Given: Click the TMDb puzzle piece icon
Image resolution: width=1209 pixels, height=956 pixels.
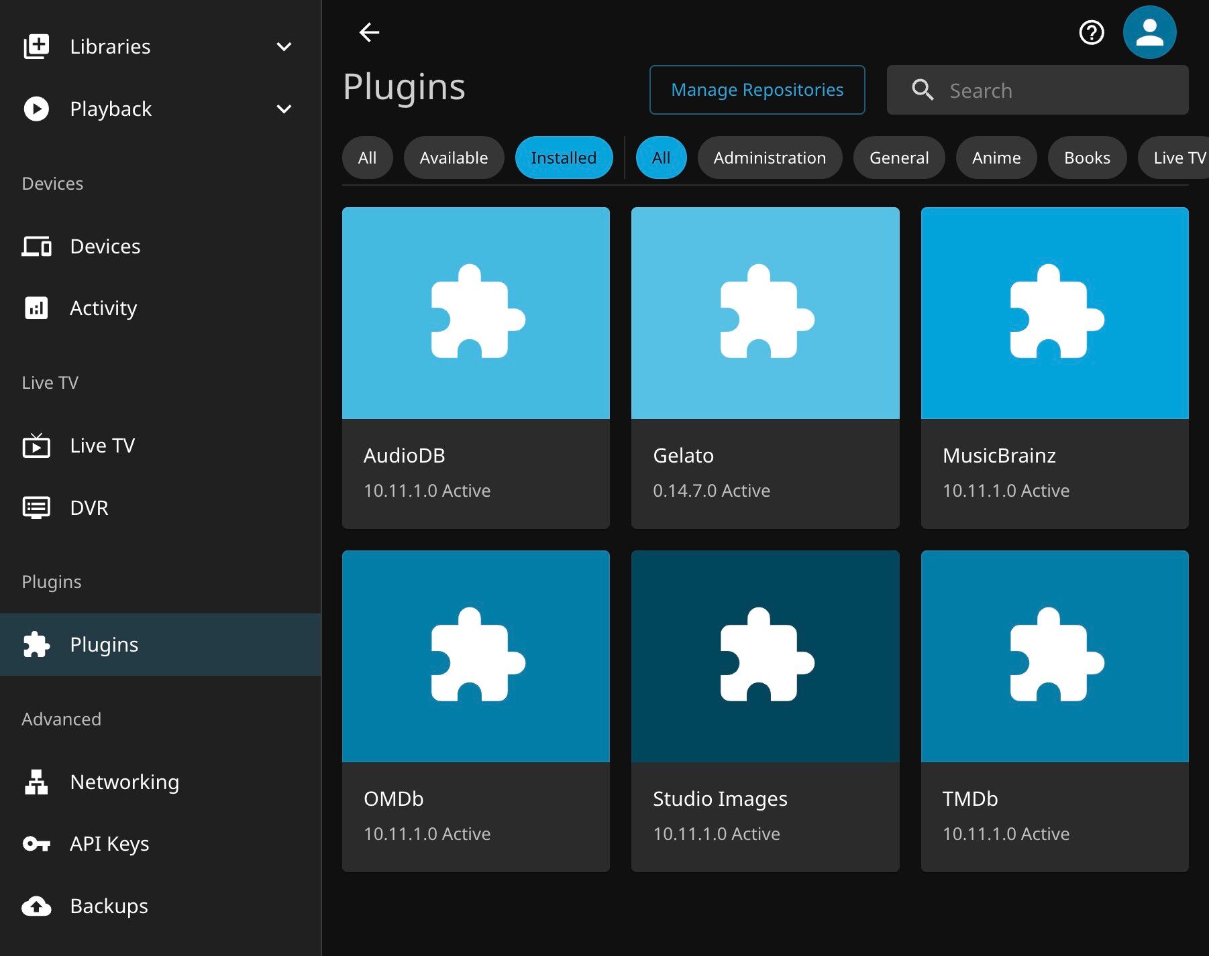Looking at the screenshot, I should point(1056,656).
